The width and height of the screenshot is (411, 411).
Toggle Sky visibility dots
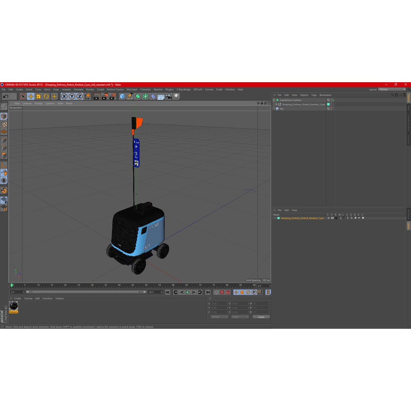[331, 109]
